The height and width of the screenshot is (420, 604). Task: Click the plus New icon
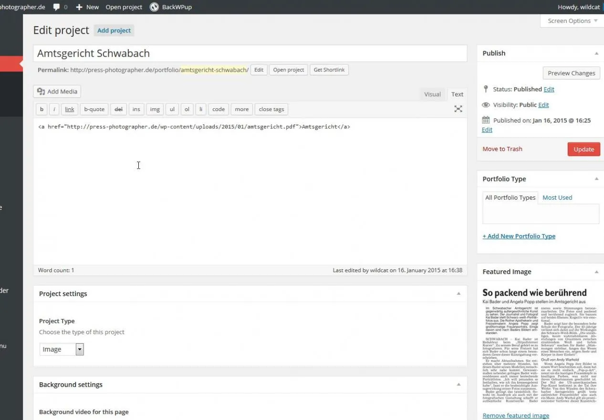tap(79, 7)
